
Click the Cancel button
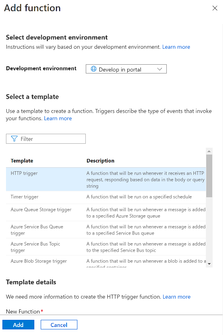click(59, 325)
